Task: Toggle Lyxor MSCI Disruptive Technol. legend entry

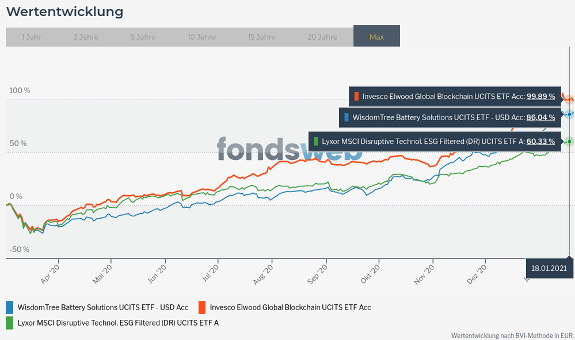Action: (118, 323)
